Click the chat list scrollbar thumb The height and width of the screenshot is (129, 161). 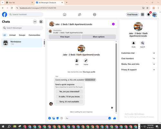[44, 43]
